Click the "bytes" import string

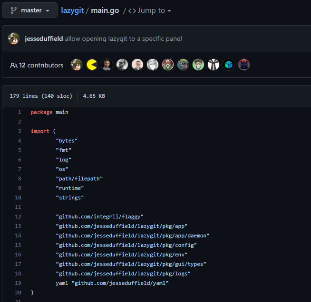tap(67, 141)
